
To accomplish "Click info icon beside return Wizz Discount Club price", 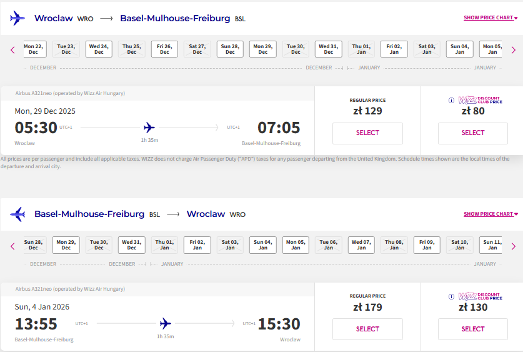I will tap(451, 296).
